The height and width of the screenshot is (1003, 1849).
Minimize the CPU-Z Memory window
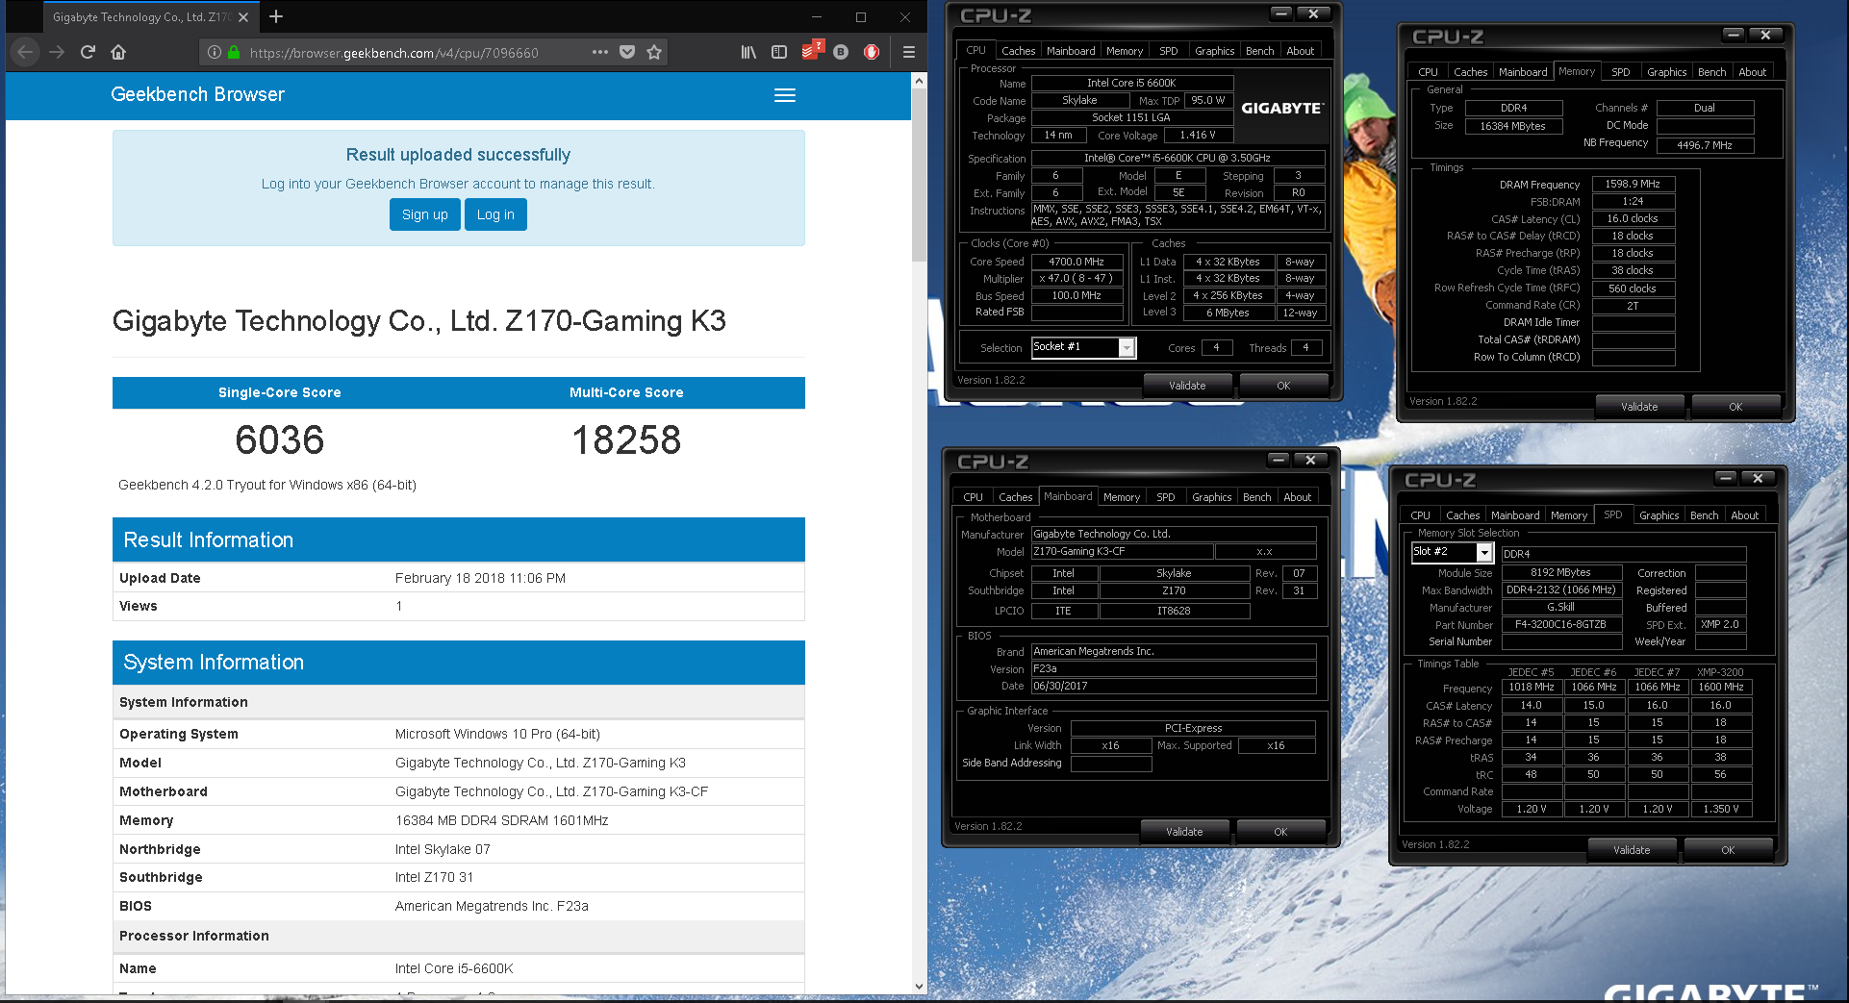pyautogui.click(x=1733, y=35)
